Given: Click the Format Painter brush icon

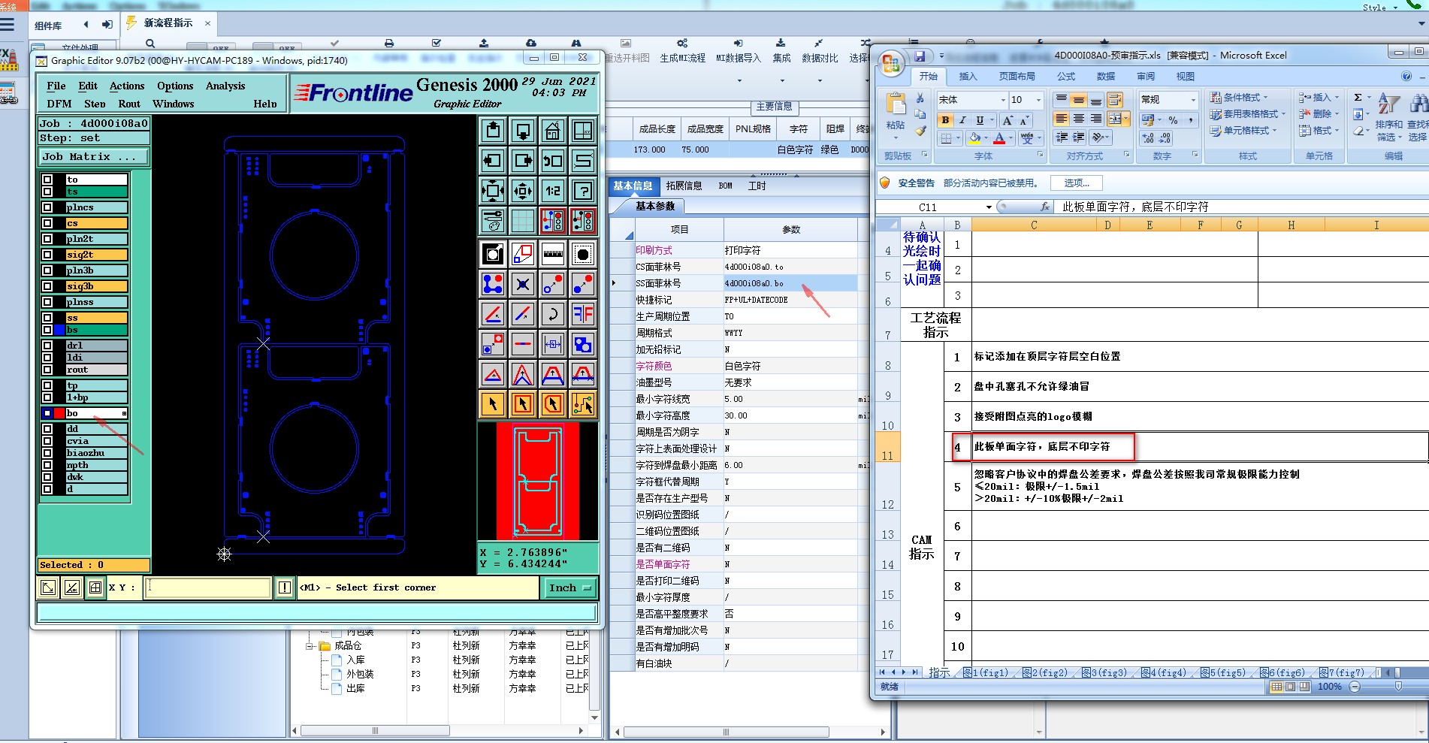Looking at the screenshot, I should [920, 131].
